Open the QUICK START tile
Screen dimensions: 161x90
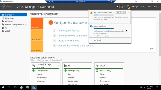pos(37,23)
